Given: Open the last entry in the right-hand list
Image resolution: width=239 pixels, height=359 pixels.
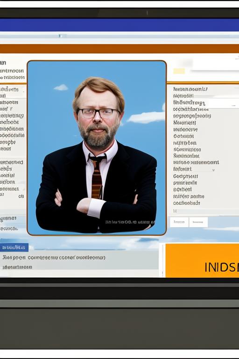Looking at the screenshot, I should click(187, 203).
